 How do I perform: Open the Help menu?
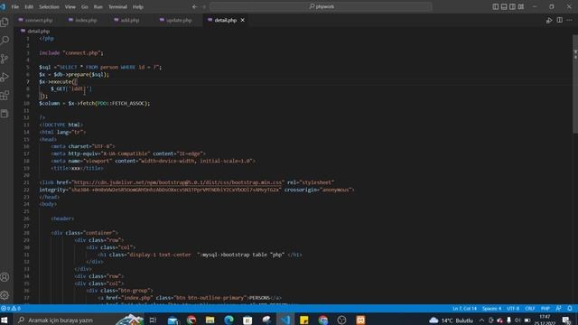138,6
